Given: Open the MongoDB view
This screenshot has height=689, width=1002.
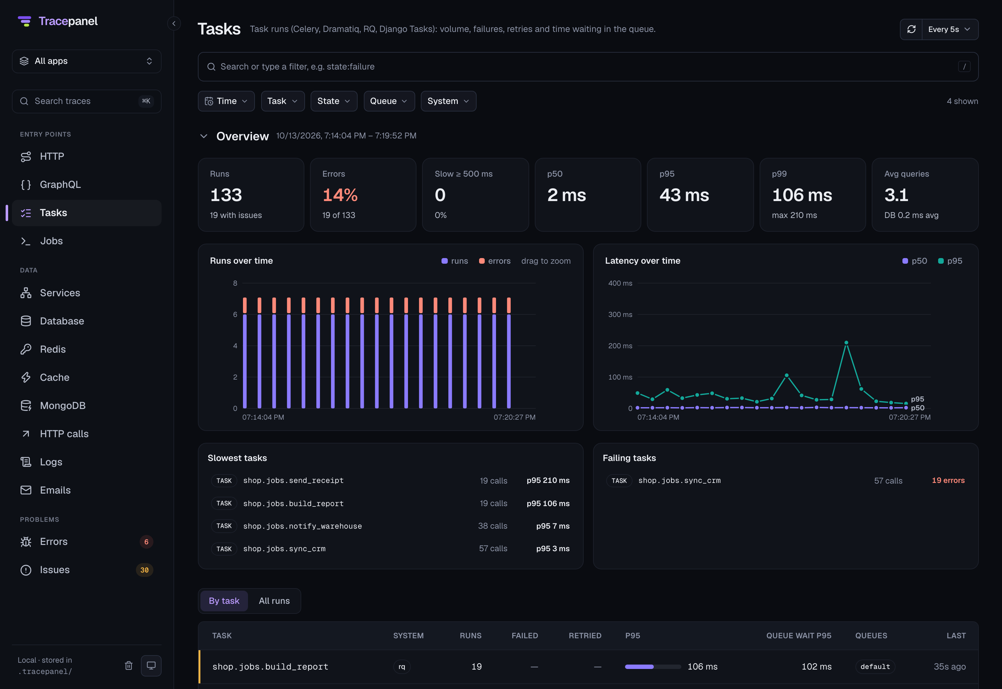Looking at the screenshot, I should click(x=86, y=405).
